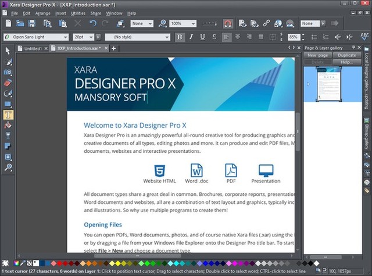Click the Undo arrow in toolbar
The height and width of the screenshot is (276, 372).
pyautogui.click(x=93, y=24)
